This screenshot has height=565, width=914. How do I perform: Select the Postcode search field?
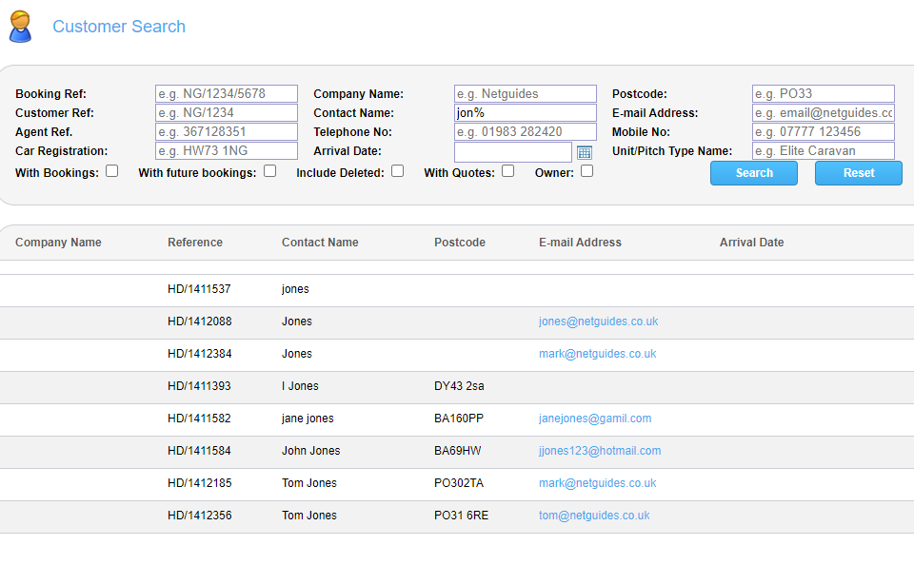tap(823, 94)
